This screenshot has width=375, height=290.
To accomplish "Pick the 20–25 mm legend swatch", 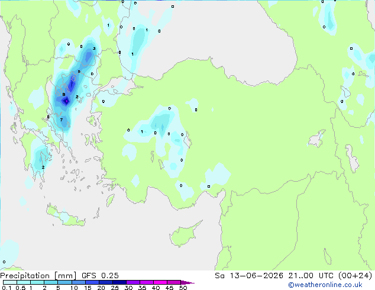I will click(106, 282).
